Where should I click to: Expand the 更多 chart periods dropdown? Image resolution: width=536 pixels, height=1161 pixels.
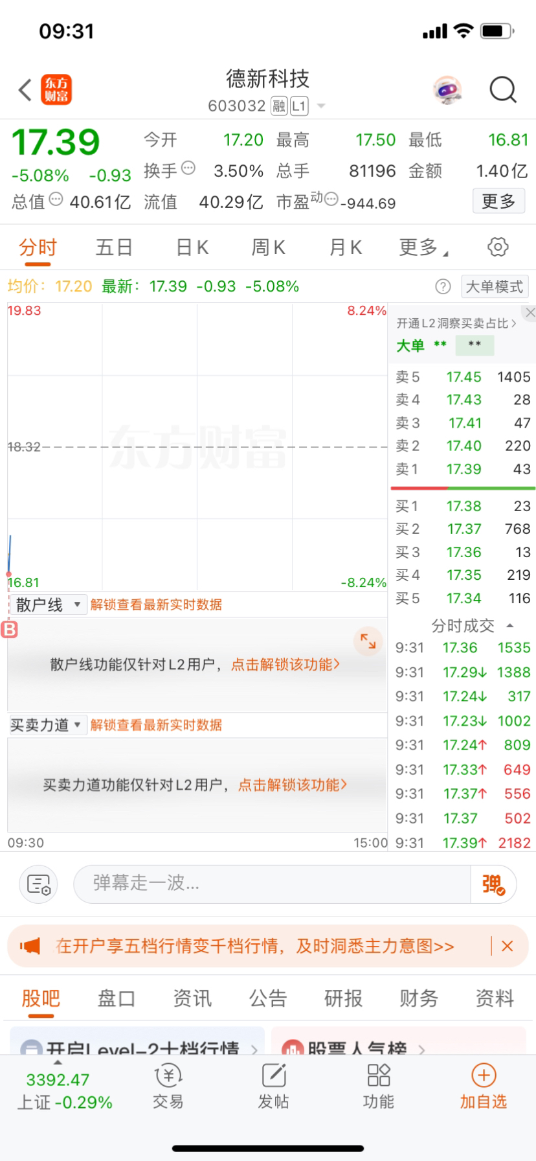424,247
